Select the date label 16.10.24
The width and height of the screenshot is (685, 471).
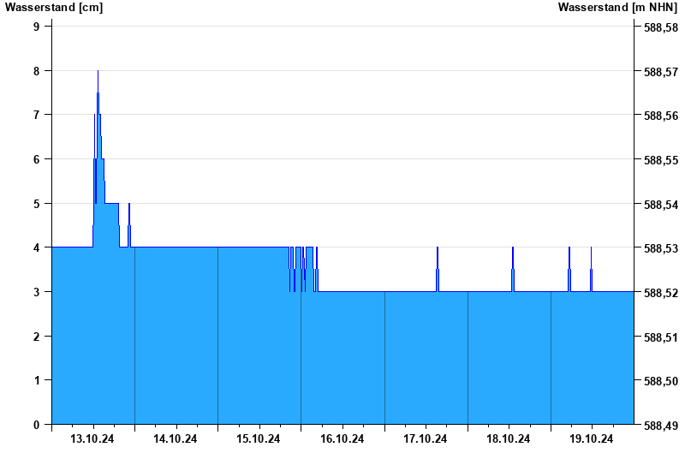click(x=342, y=438)
